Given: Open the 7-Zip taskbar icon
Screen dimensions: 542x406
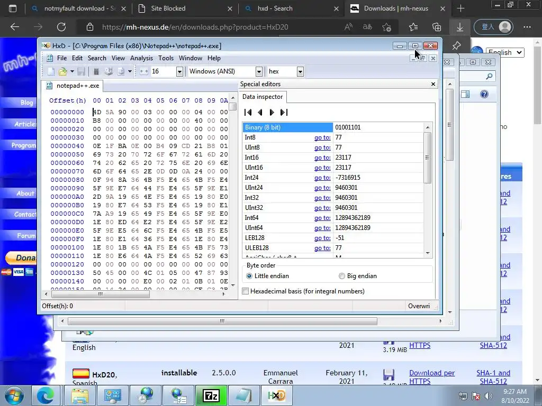Looking at the screenshot, I should click(x=212, y=395).
